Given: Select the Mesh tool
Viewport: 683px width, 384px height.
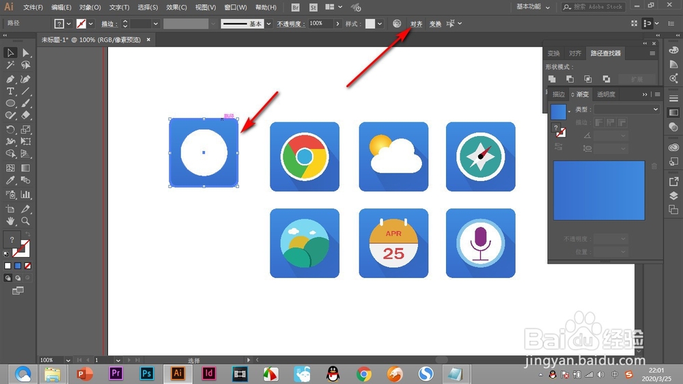Looking at the screenshot, I should click(10, 168).
